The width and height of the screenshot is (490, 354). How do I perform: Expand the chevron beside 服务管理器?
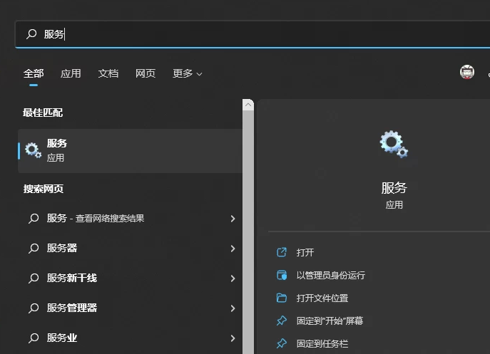coord(233,308)
